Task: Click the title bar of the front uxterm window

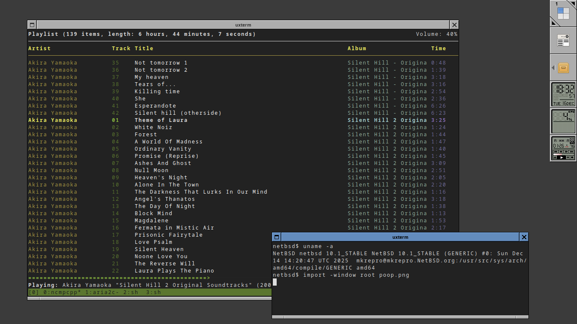Action: coord(400,237)
